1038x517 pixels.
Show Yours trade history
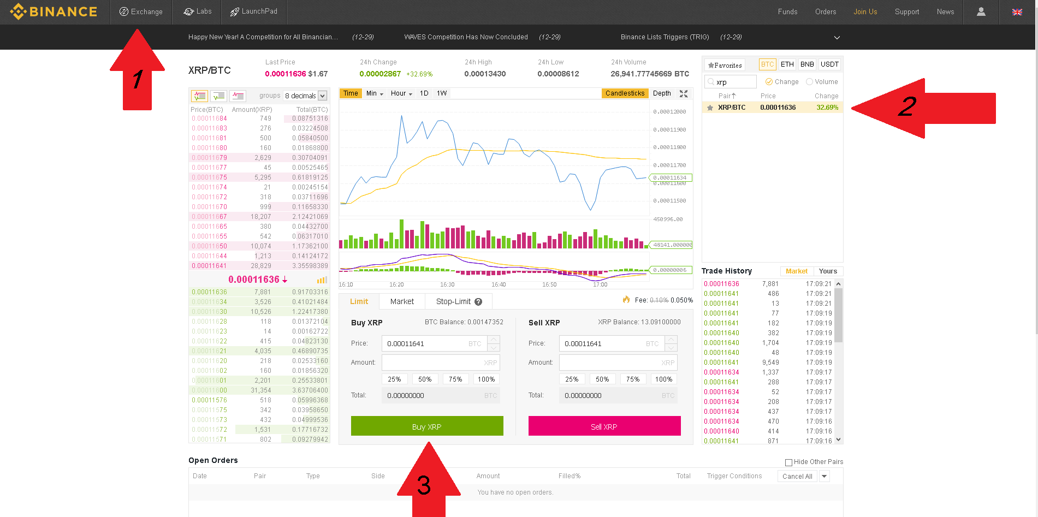828,271
